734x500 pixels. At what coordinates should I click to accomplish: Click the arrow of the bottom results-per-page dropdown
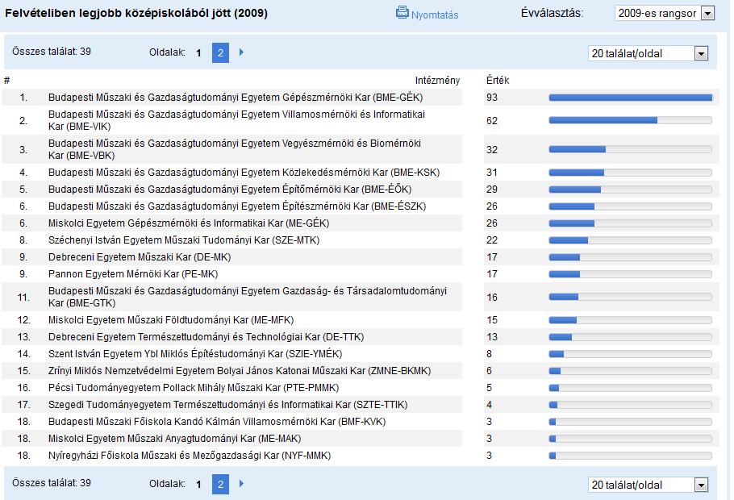point(701,485)
